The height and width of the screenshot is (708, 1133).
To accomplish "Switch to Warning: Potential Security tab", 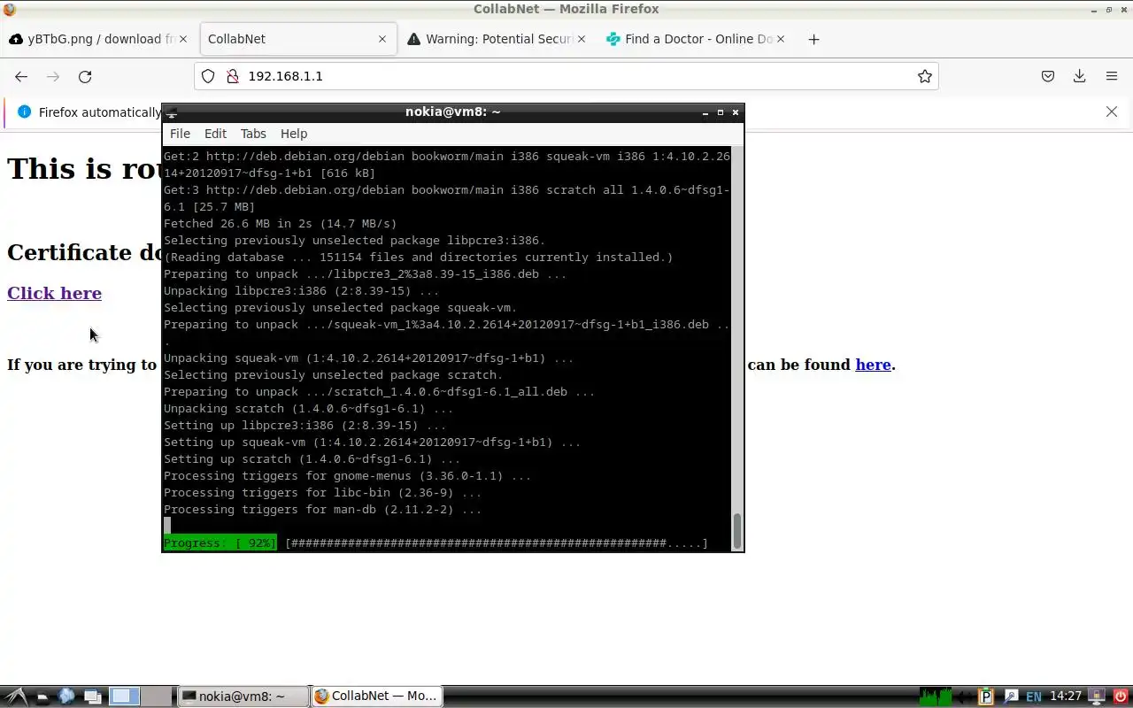I will tap(497, 39).
